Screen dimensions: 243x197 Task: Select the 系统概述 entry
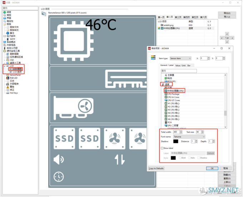click(x=11, y=42)
